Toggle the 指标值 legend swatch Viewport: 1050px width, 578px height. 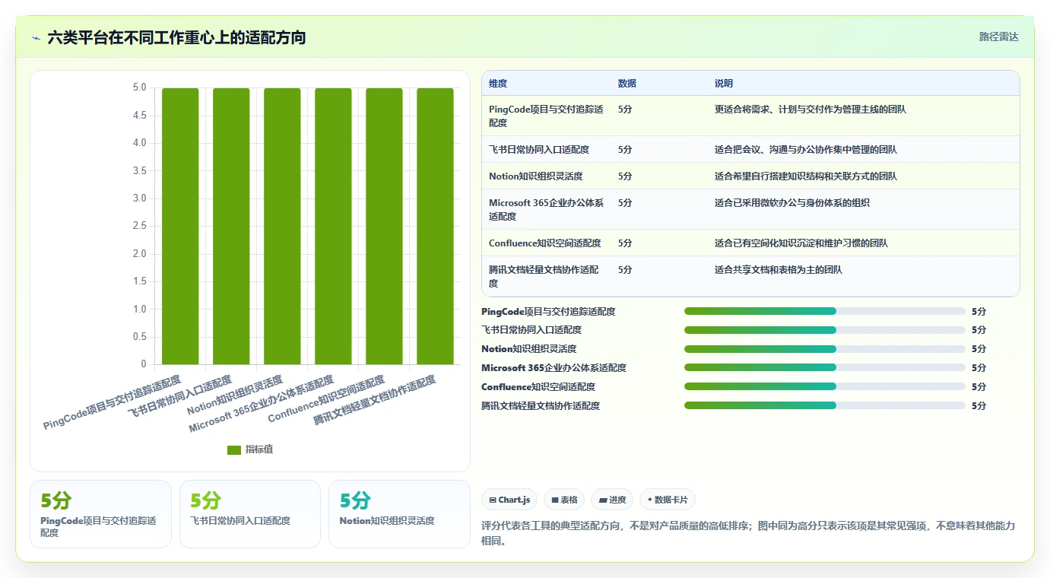click(x=234, y=449)
